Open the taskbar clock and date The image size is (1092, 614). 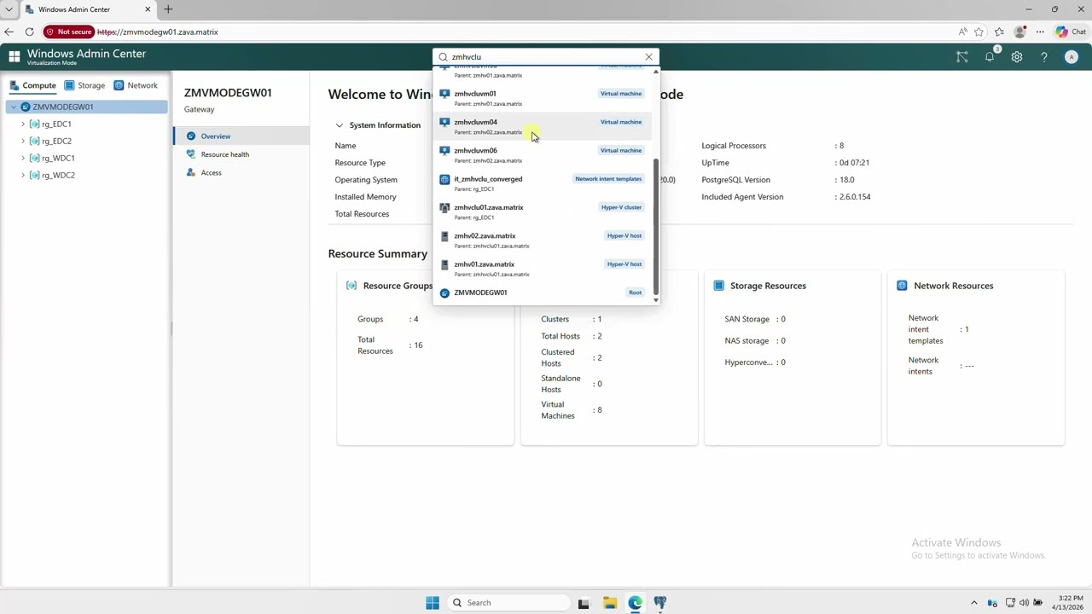[1067, 603]
